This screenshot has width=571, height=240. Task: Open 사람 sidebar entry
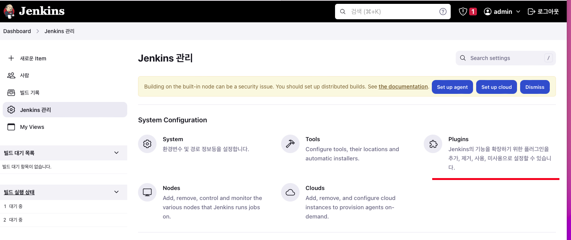(x=65, y=75)
